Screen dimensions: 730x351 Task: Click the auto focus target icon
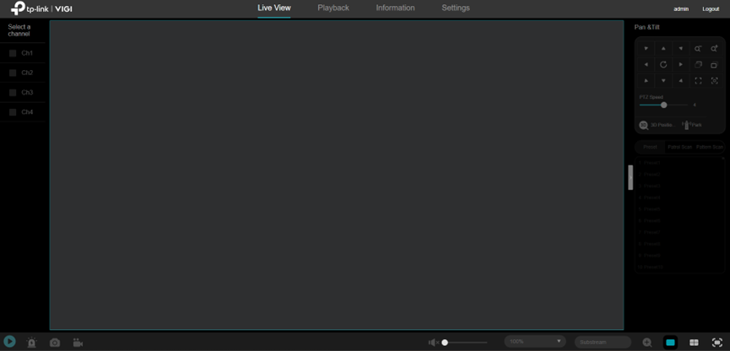coord(714,80)
